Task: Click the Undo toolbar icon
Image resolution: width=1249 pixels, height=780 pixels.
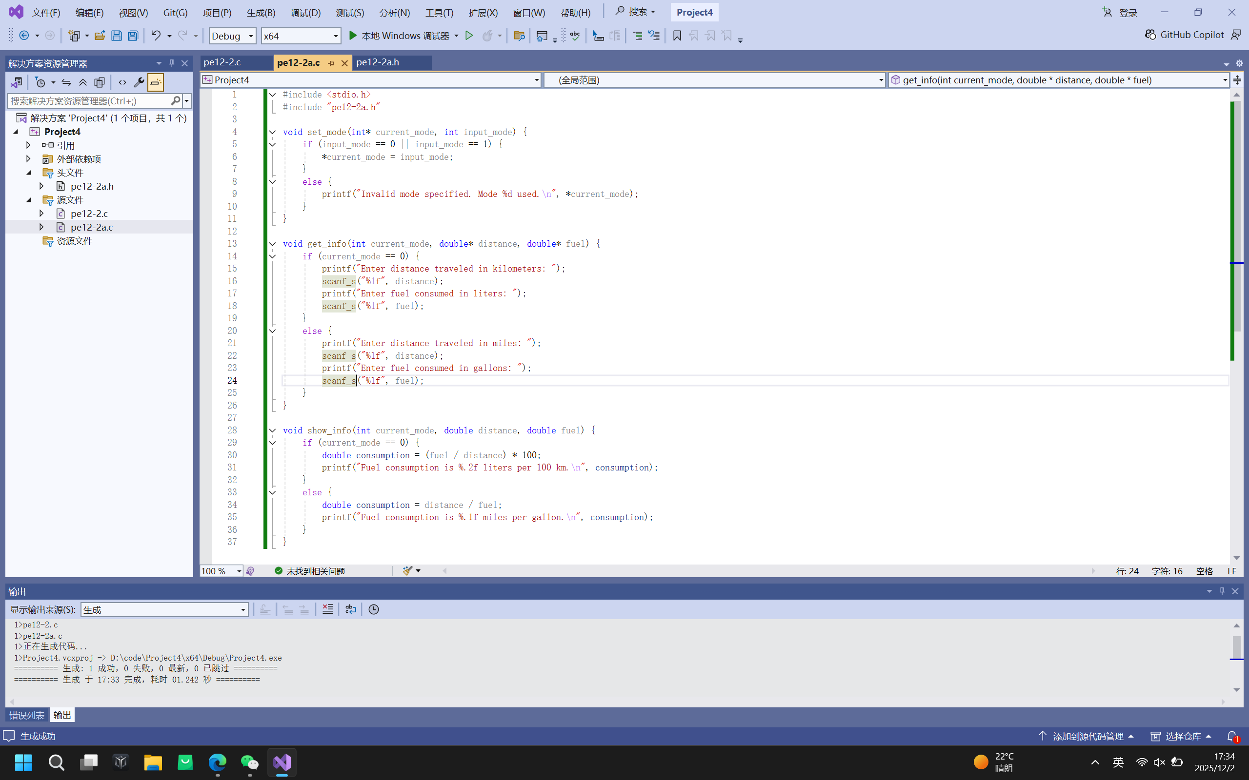Action: point(155,36)
